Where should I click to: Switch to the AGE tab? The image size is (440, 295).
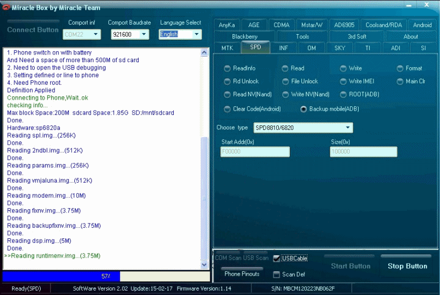tap(254, 25)
